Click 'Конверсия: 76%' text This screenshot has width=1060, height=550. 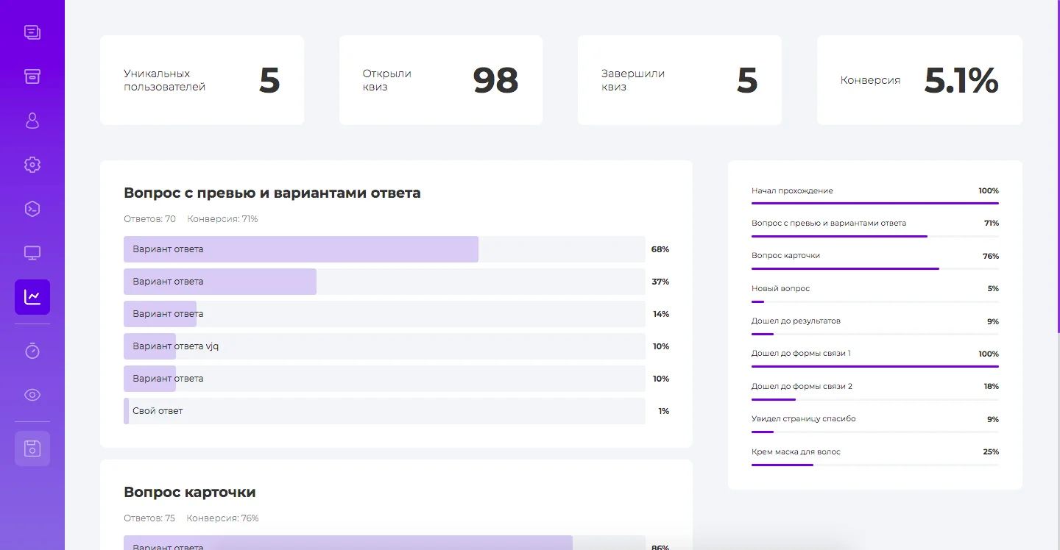pos(222,518)
